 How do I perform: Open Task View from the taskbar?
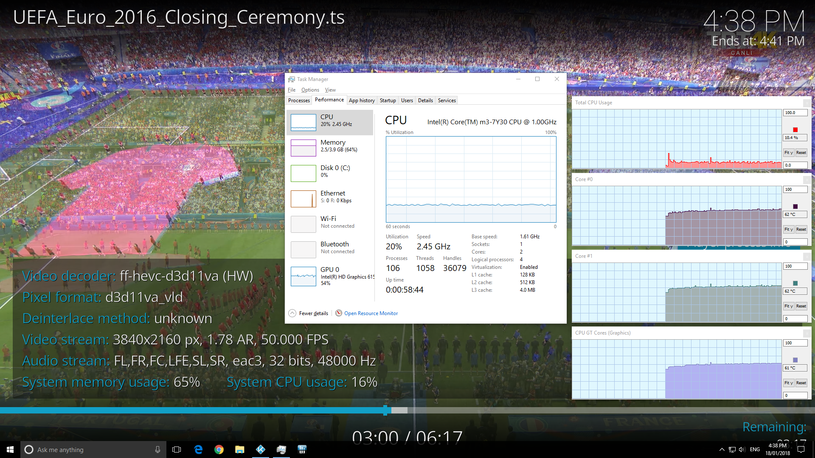coord(177,450)
